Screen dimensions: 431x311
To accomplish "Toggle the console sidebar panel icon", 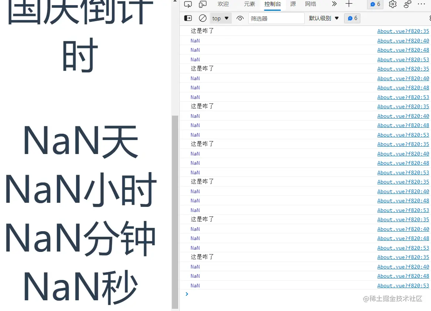I will pyautogui.click(x=188, y=18).
